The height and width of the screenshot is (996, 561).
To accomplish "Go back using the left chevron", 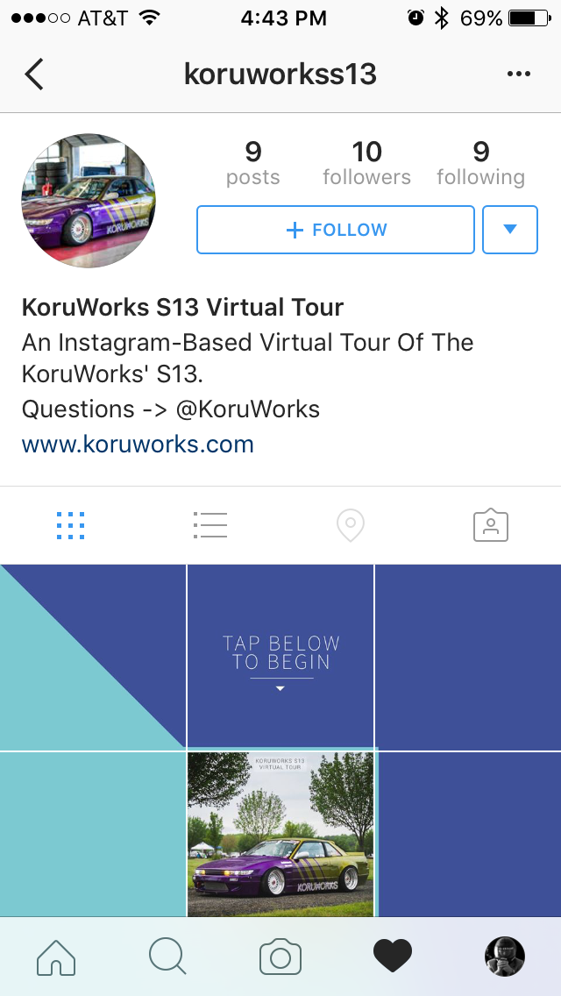I will [x=34, y=75].
